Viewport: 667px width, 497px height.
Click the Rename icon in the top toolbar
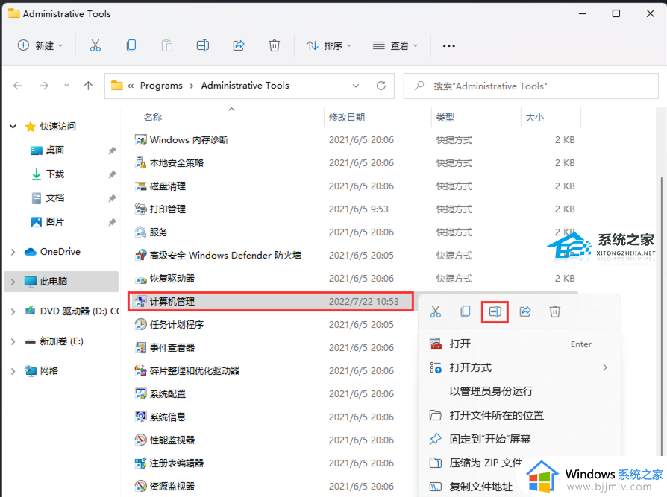tap(202, 45)
